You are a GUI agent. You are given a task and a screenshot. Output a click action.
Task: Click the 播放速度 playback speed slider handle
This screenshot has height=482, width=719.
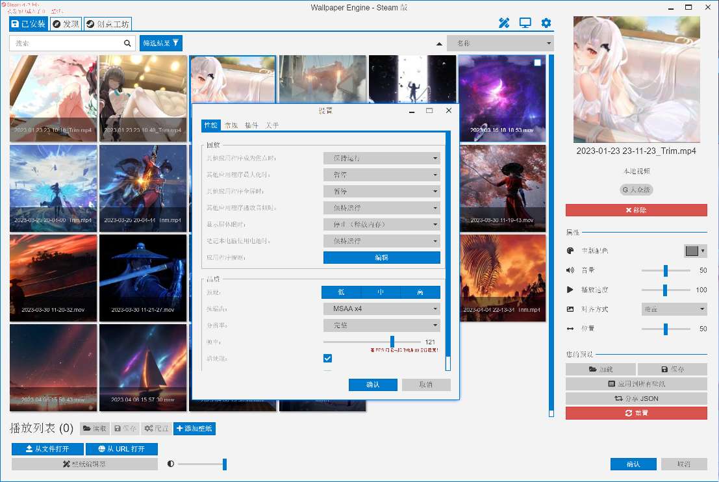point(665,289)
